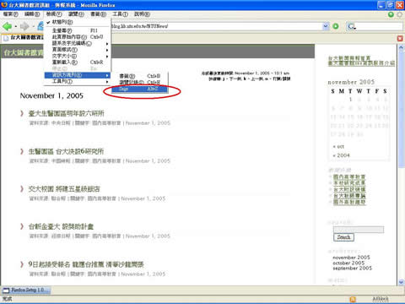The width and height of the screenshot is (405, 304).
Task: Click the Firefox Setup taskbar item
Action: pyautogui.click(x=26, y=290)
